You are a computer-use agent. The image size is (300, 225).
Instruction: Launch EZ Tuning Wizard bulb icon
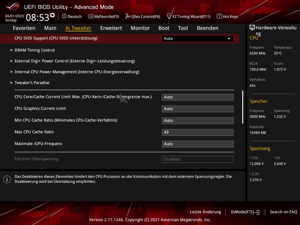point(169,16)
